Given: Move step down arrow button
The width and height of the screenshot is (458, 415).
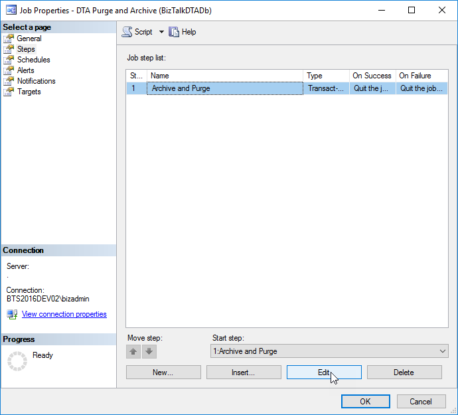Looking at the screenshot, I should pyautogui.click(x=149, y=351).
